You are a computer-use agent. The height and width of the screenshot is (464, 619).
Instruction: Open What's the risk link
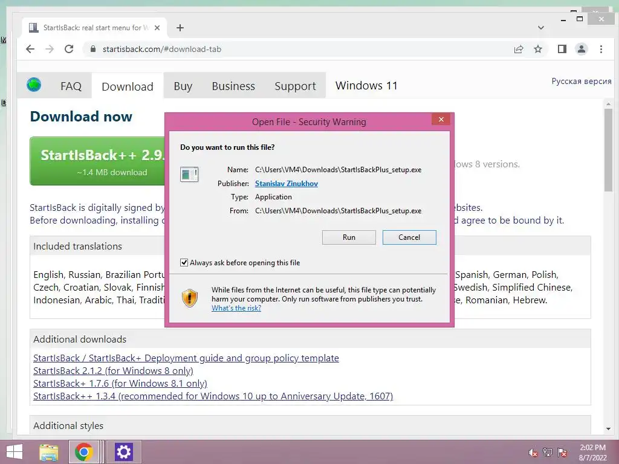(x=236, y=308)
